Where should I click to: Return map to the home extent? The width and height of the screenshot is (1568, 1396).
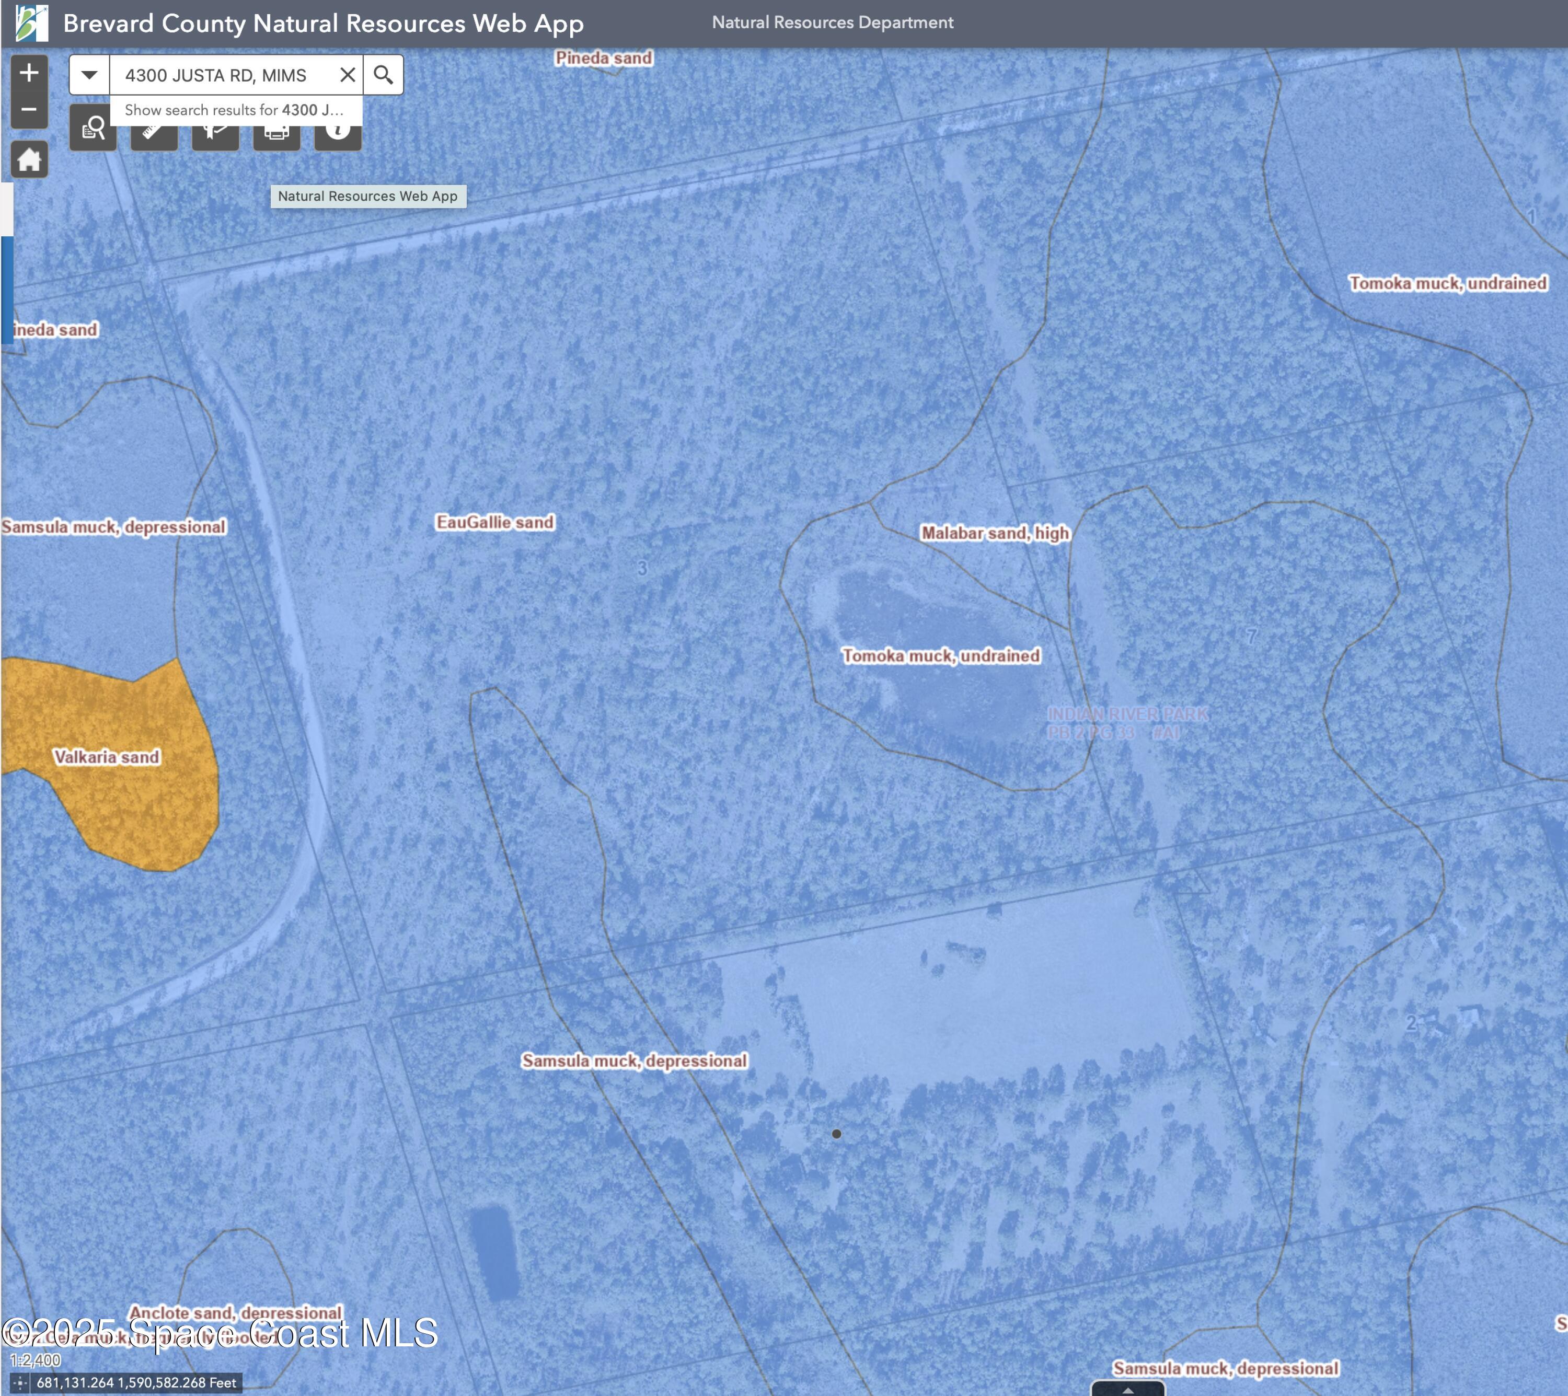(29, 159)
